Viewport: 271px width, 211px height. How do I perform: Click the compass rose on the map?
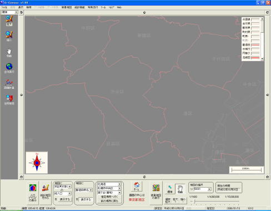click(x=37, y=163)
